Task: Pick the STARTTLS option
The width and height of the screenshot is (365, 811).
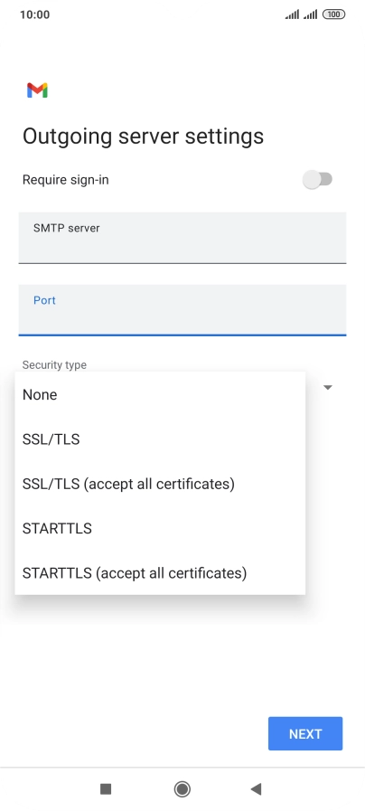Action: 160,529
